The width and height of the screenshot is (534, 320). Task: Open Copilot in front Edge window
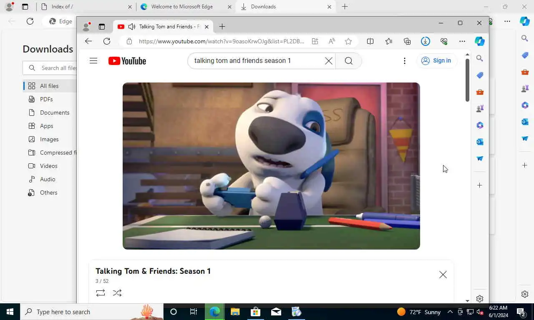[480, 41]
